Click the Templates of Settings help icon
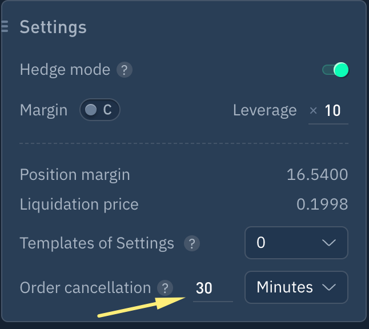The width and height of the screenshot is (369, 329). coord(191,243)
